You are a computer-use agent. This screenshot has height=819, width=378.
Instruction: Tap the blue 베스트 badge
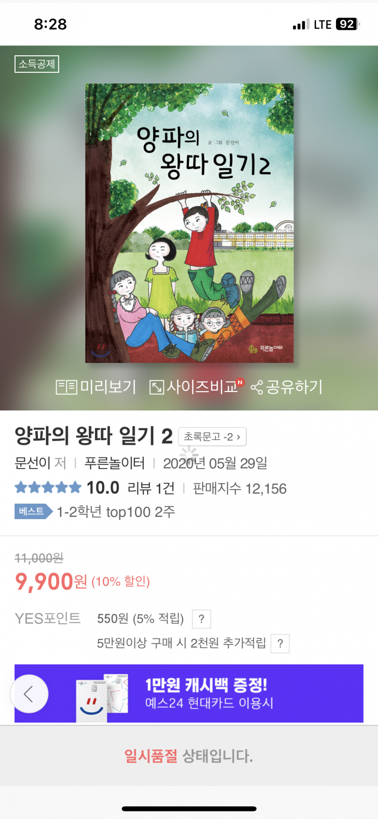point(34,511)
